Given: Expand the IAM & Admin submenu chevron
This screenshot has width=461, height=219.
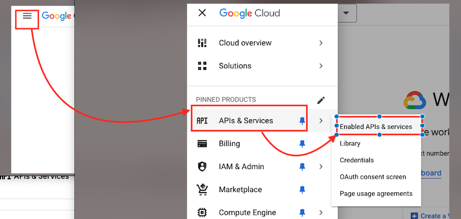Looking at the screenshot, I should point(321,166).
